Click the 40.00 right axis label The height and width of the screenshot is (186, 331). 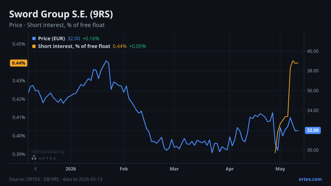(x=313, y=51)
